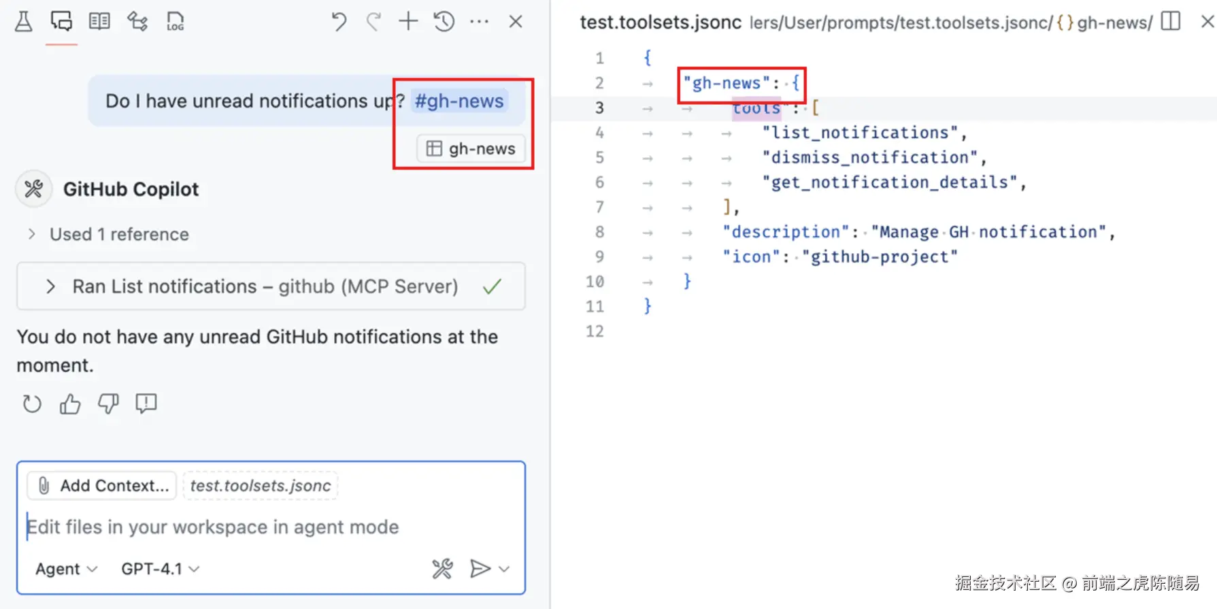Screen dimensions: 1217x609
Task: Open the send options dropdown arrow
Action: click(x=504, y=569)
